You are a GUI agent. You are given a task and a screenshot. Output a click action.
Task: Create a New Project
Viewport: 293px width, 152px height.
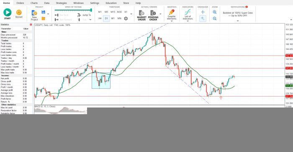click(x=34, y=16)
